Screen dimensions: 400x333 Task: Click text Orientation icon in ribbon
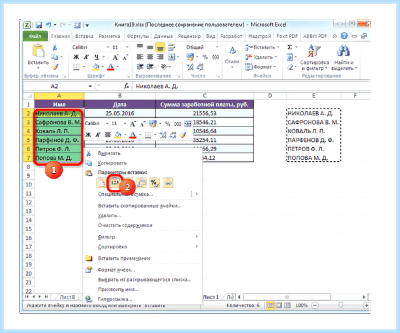coord(163,67)
